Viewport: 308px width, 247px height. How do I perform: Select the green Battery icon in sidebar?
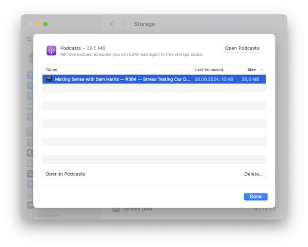30,106
